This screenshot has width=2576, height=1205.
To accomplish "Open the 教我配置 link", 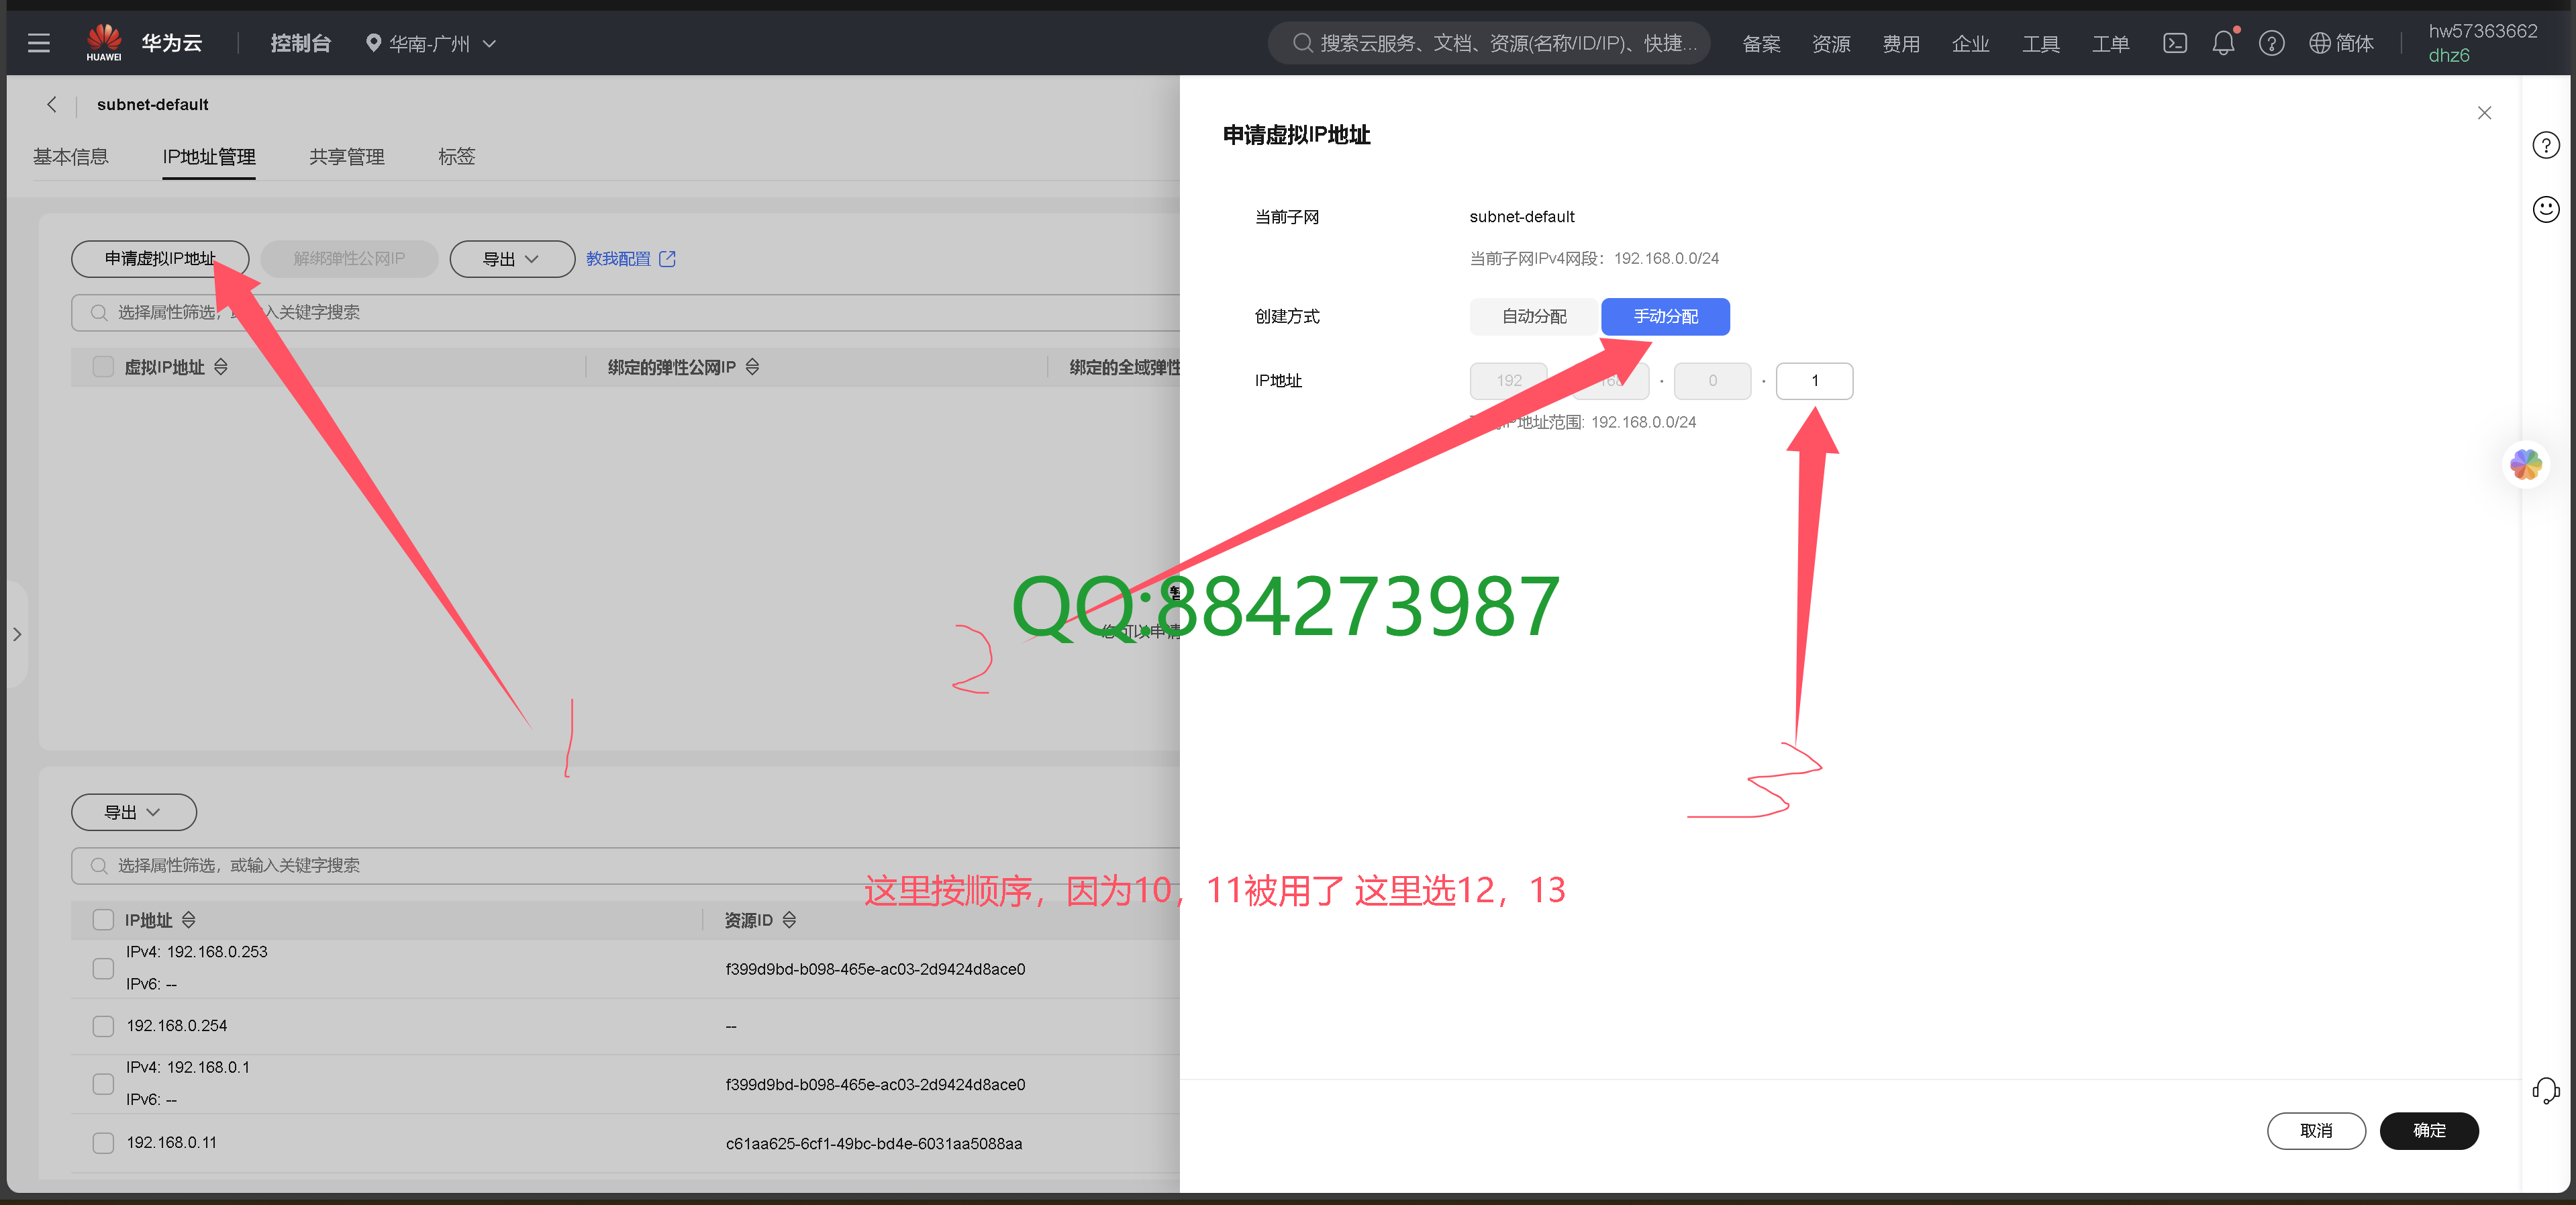I will point(618,259).
